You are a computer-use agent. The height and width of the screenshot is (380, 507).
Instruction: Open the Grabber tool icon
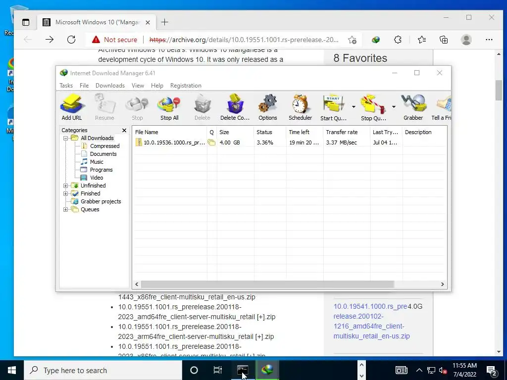click(413, 107)
